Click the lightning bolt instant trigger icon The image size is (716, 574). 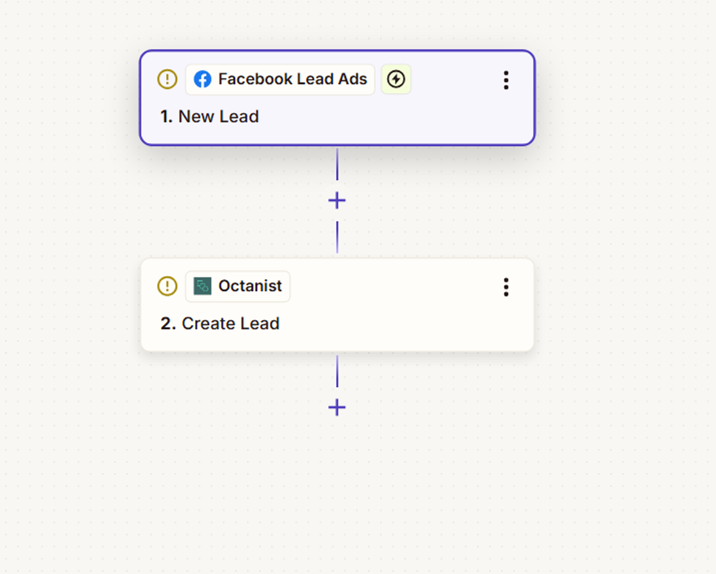point(396,79)
